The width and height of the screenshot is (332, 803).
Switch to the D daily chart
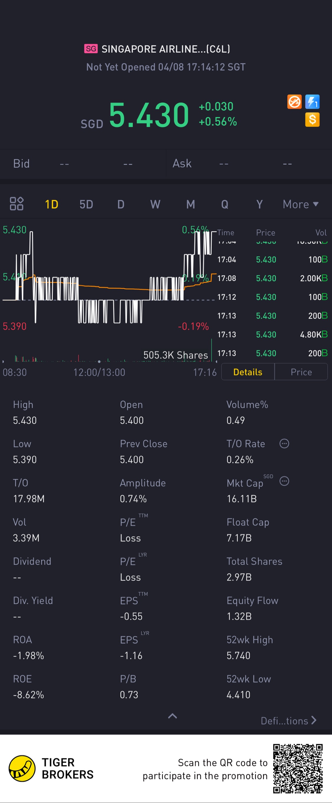pos(121,204)
